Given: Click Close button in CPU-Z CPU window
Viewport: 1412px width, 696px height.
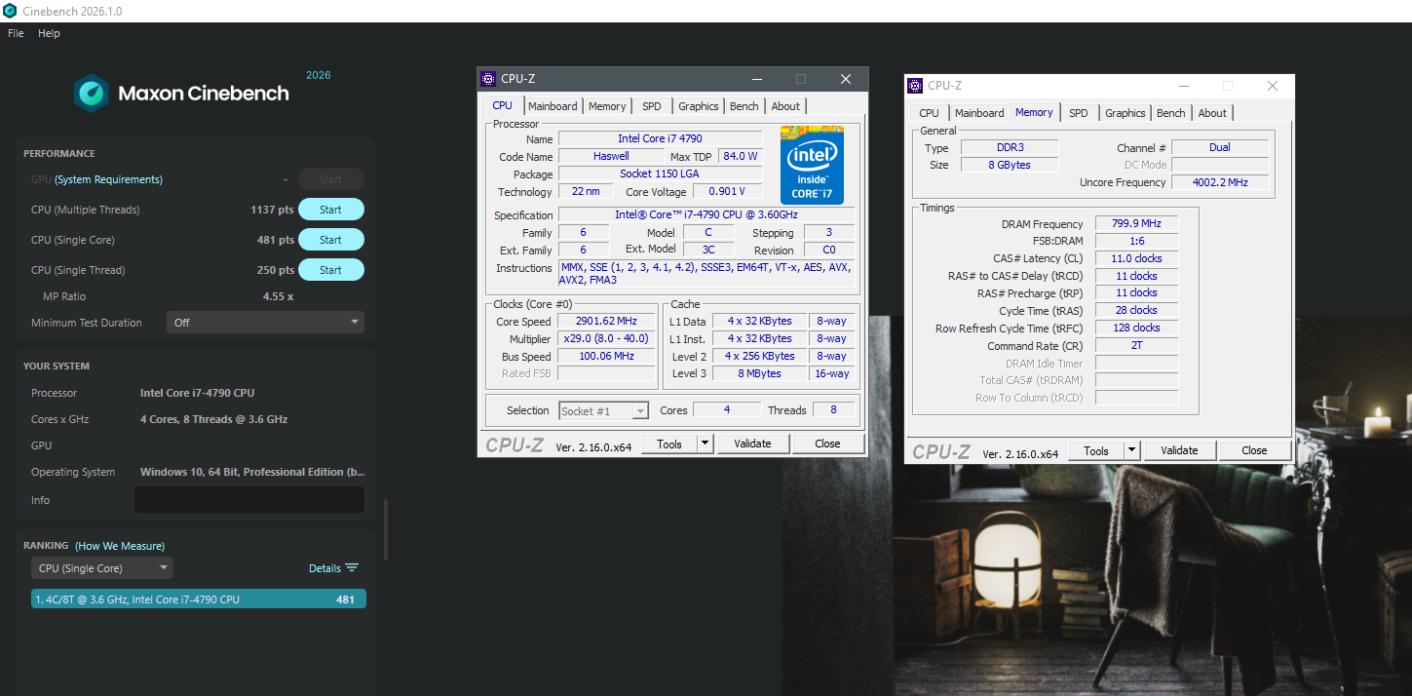Looking at the screenshot, I should pyautogui.click(x=827, y=444).
